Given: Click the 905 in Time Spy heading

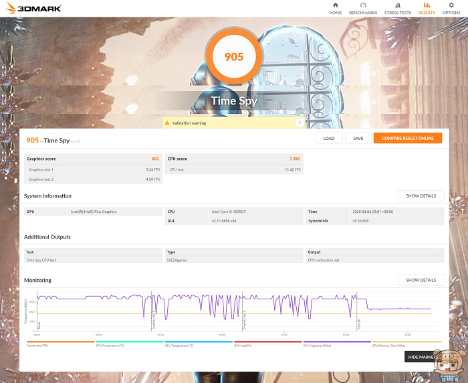Looking at the screenshot, I should 53,140.
